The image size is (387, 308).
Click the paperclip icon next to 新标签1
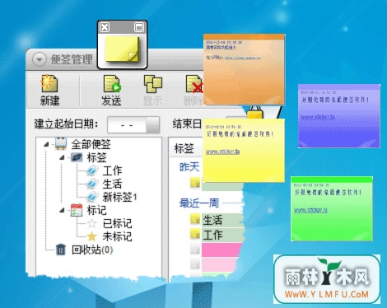point(92,197)
